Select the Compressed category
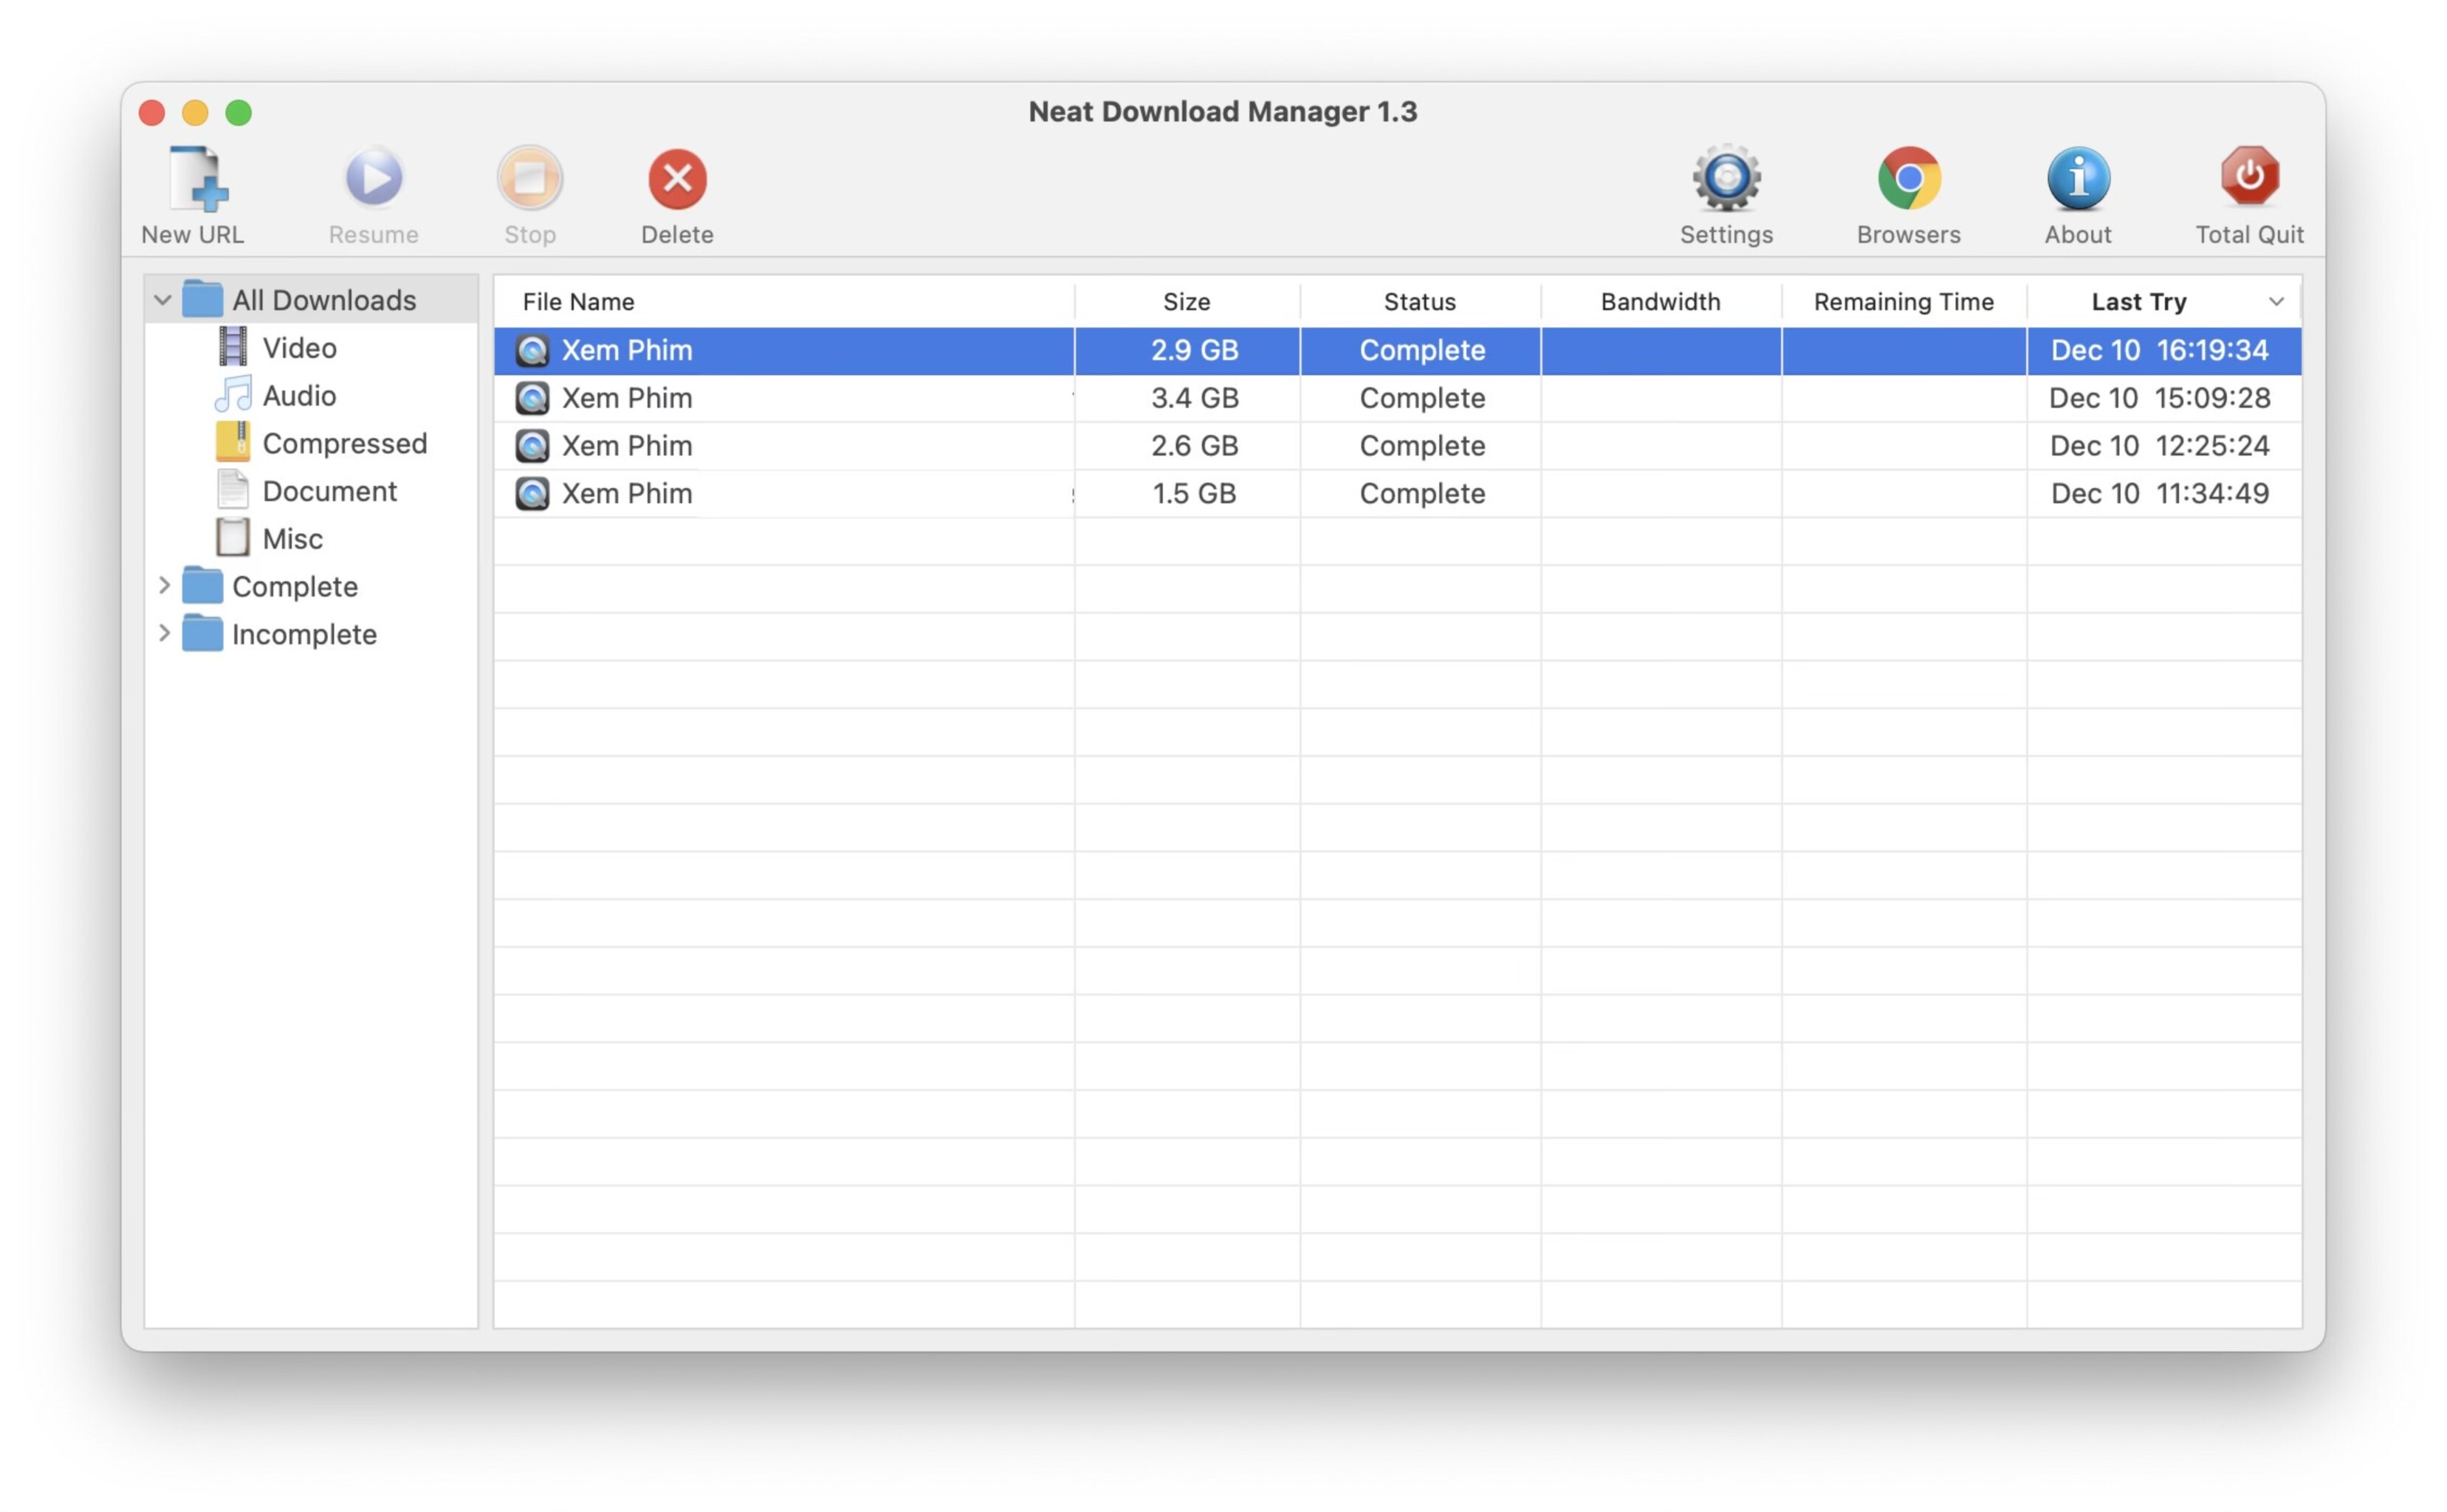Image resolution: width=2447 pixels, height=1512 pixels. (344, 442)
